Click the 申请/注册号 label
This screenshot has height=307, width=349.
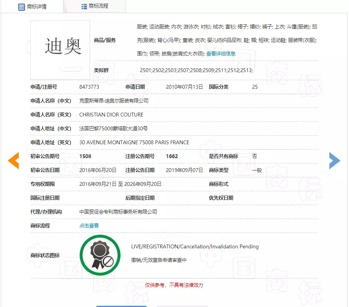click(43, 87)
